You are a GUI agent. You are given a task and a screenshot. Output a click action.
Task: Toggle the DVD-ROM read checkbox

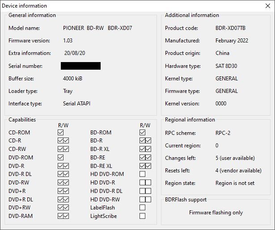point(60,157)
